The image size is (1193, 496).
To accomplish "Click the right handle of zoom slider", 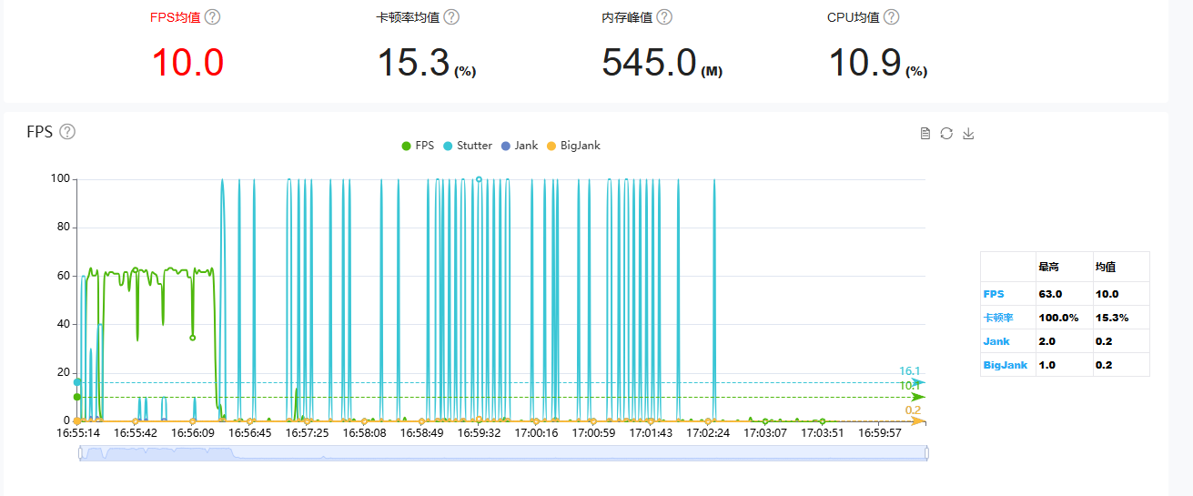I will coord(926,453).
